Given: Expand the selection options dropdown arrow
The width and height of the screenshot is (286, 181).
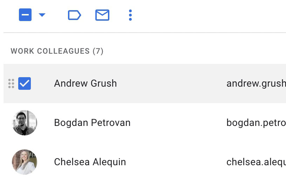Looking at the screenshot, I should [42, 15].
